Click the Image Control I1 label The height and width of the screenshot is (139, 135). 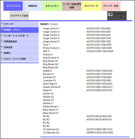coord(51,28)
